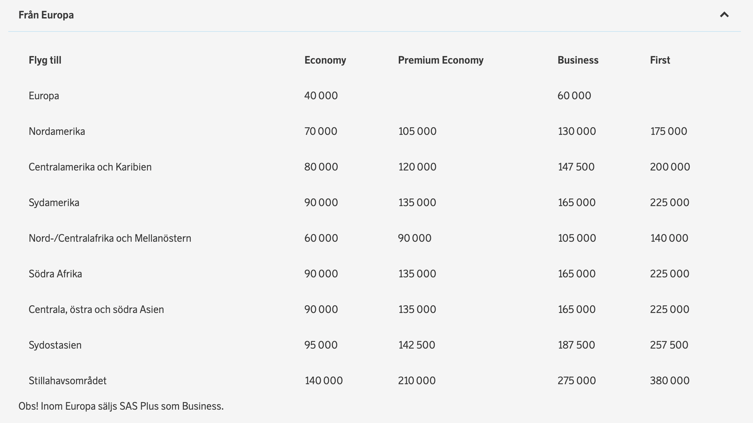Screen dimensions: 753x423
Task: Click the Södra Afrika row label
Action: tap(55, 274)
